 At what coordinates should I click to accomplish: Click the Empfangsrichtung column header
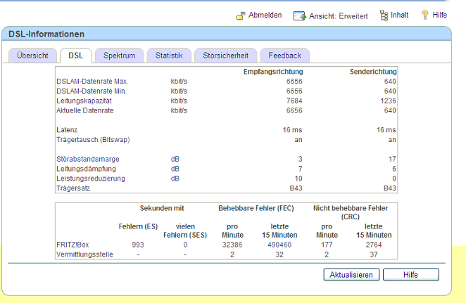[273, 72]
